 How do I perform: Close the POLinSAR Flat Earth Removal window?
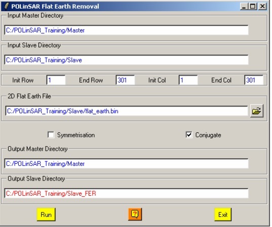coord(262,7)
